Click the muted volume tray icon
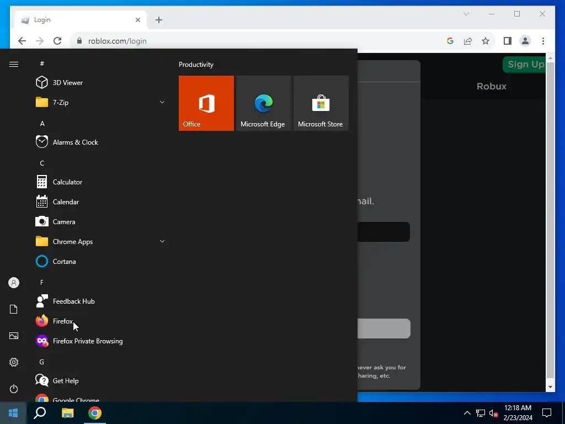This screenshot has width=565, height=424. (x=493, y=413)
